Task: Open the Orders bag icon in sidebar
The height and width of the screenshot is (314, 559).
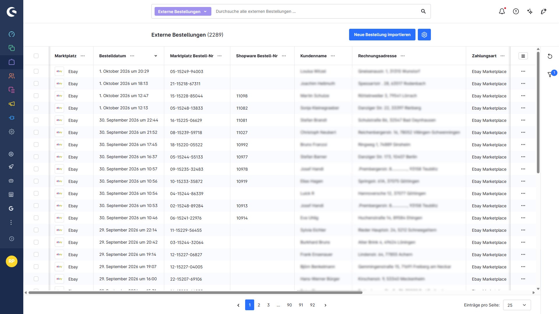Action: (x=12, y=62)
